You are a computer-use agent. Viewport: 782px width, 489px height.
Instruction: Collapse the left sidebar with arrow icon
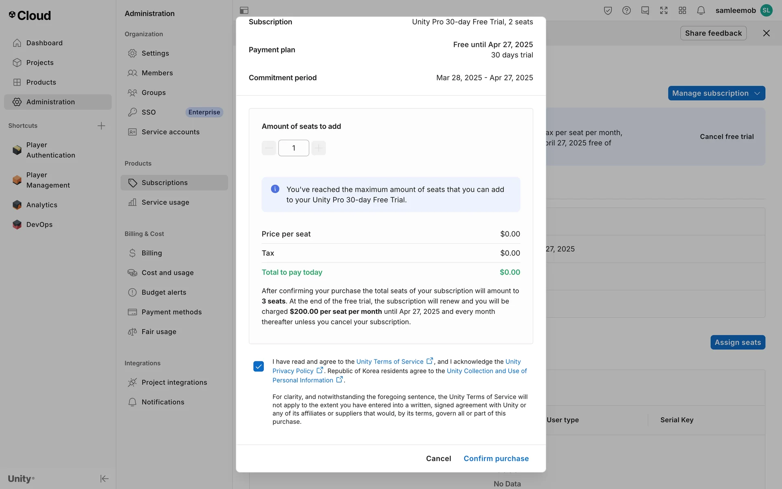(104, 478)
